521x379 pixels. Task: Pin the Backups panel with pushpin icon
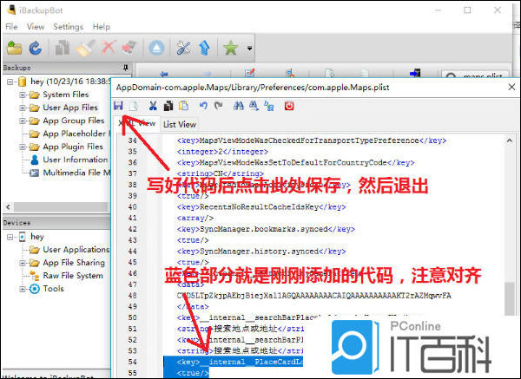coord(126,68)
